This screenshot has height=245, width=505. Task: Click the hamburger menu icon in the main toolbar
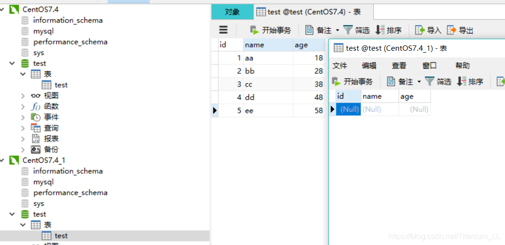[x=223, y=30]
